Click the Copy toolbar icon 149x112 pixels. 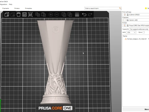pos(38,15)
